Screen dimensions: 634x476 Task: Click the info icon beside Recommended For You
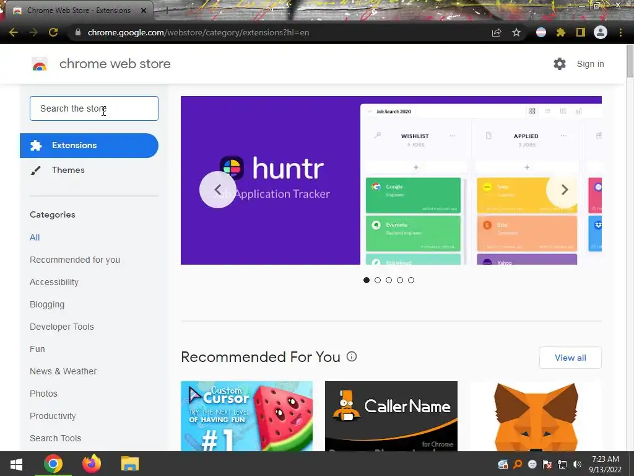(x=352, y=356)
